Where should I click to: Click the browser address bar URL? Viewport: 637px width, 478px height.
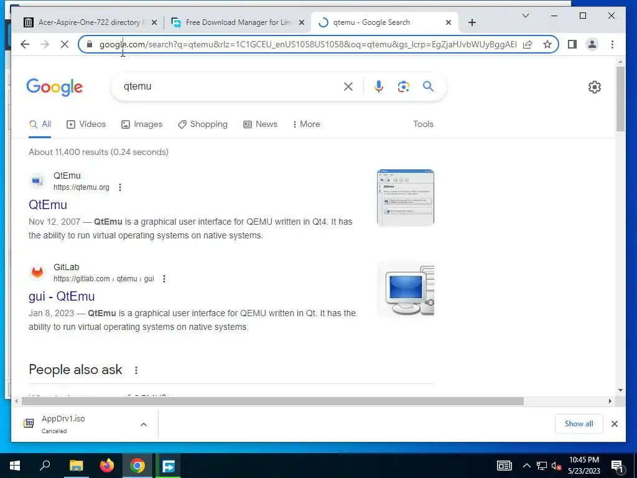pyautogui.click(x=308, y=44)
